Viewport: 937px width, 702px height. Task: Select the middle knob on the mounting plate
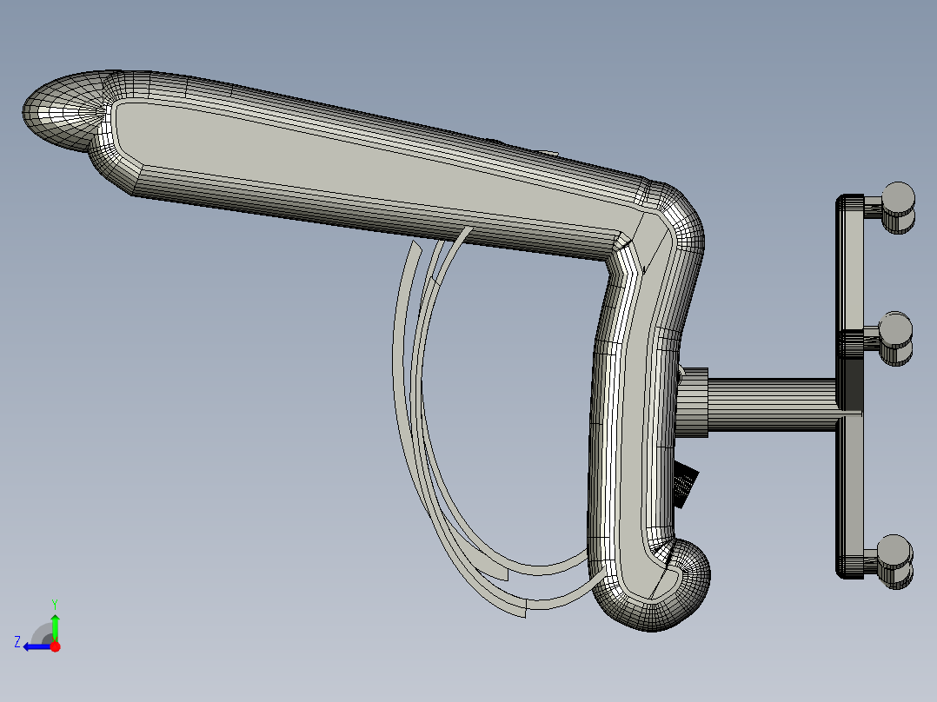coord(896,338)
